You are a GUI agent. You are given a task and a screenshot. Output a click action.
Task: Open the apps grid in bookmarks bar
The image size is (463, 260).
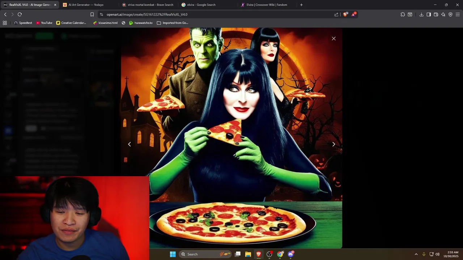(x=5, y=23)
